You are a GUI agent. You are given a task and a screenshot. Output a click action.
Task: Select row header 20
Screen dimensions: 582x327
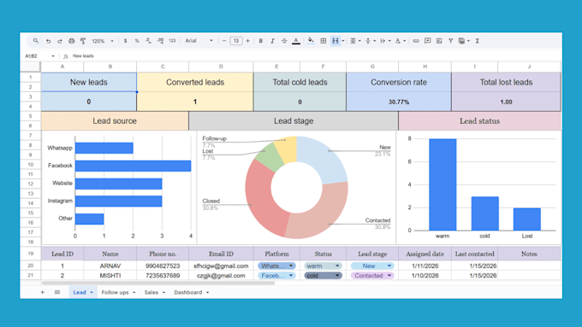point(31,266)
